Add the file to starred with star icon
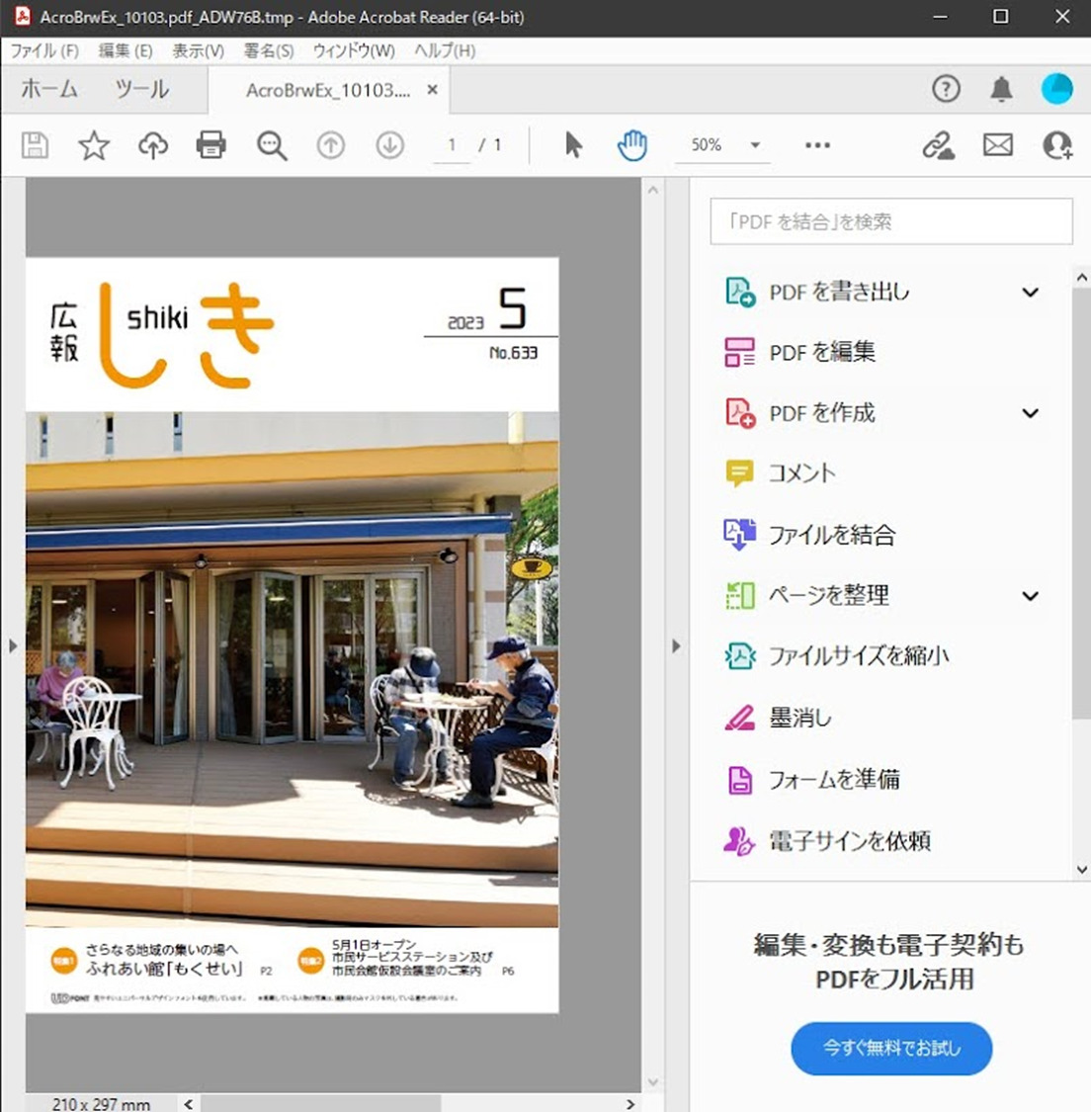The image size is (1091, 1112). (94, 145)
